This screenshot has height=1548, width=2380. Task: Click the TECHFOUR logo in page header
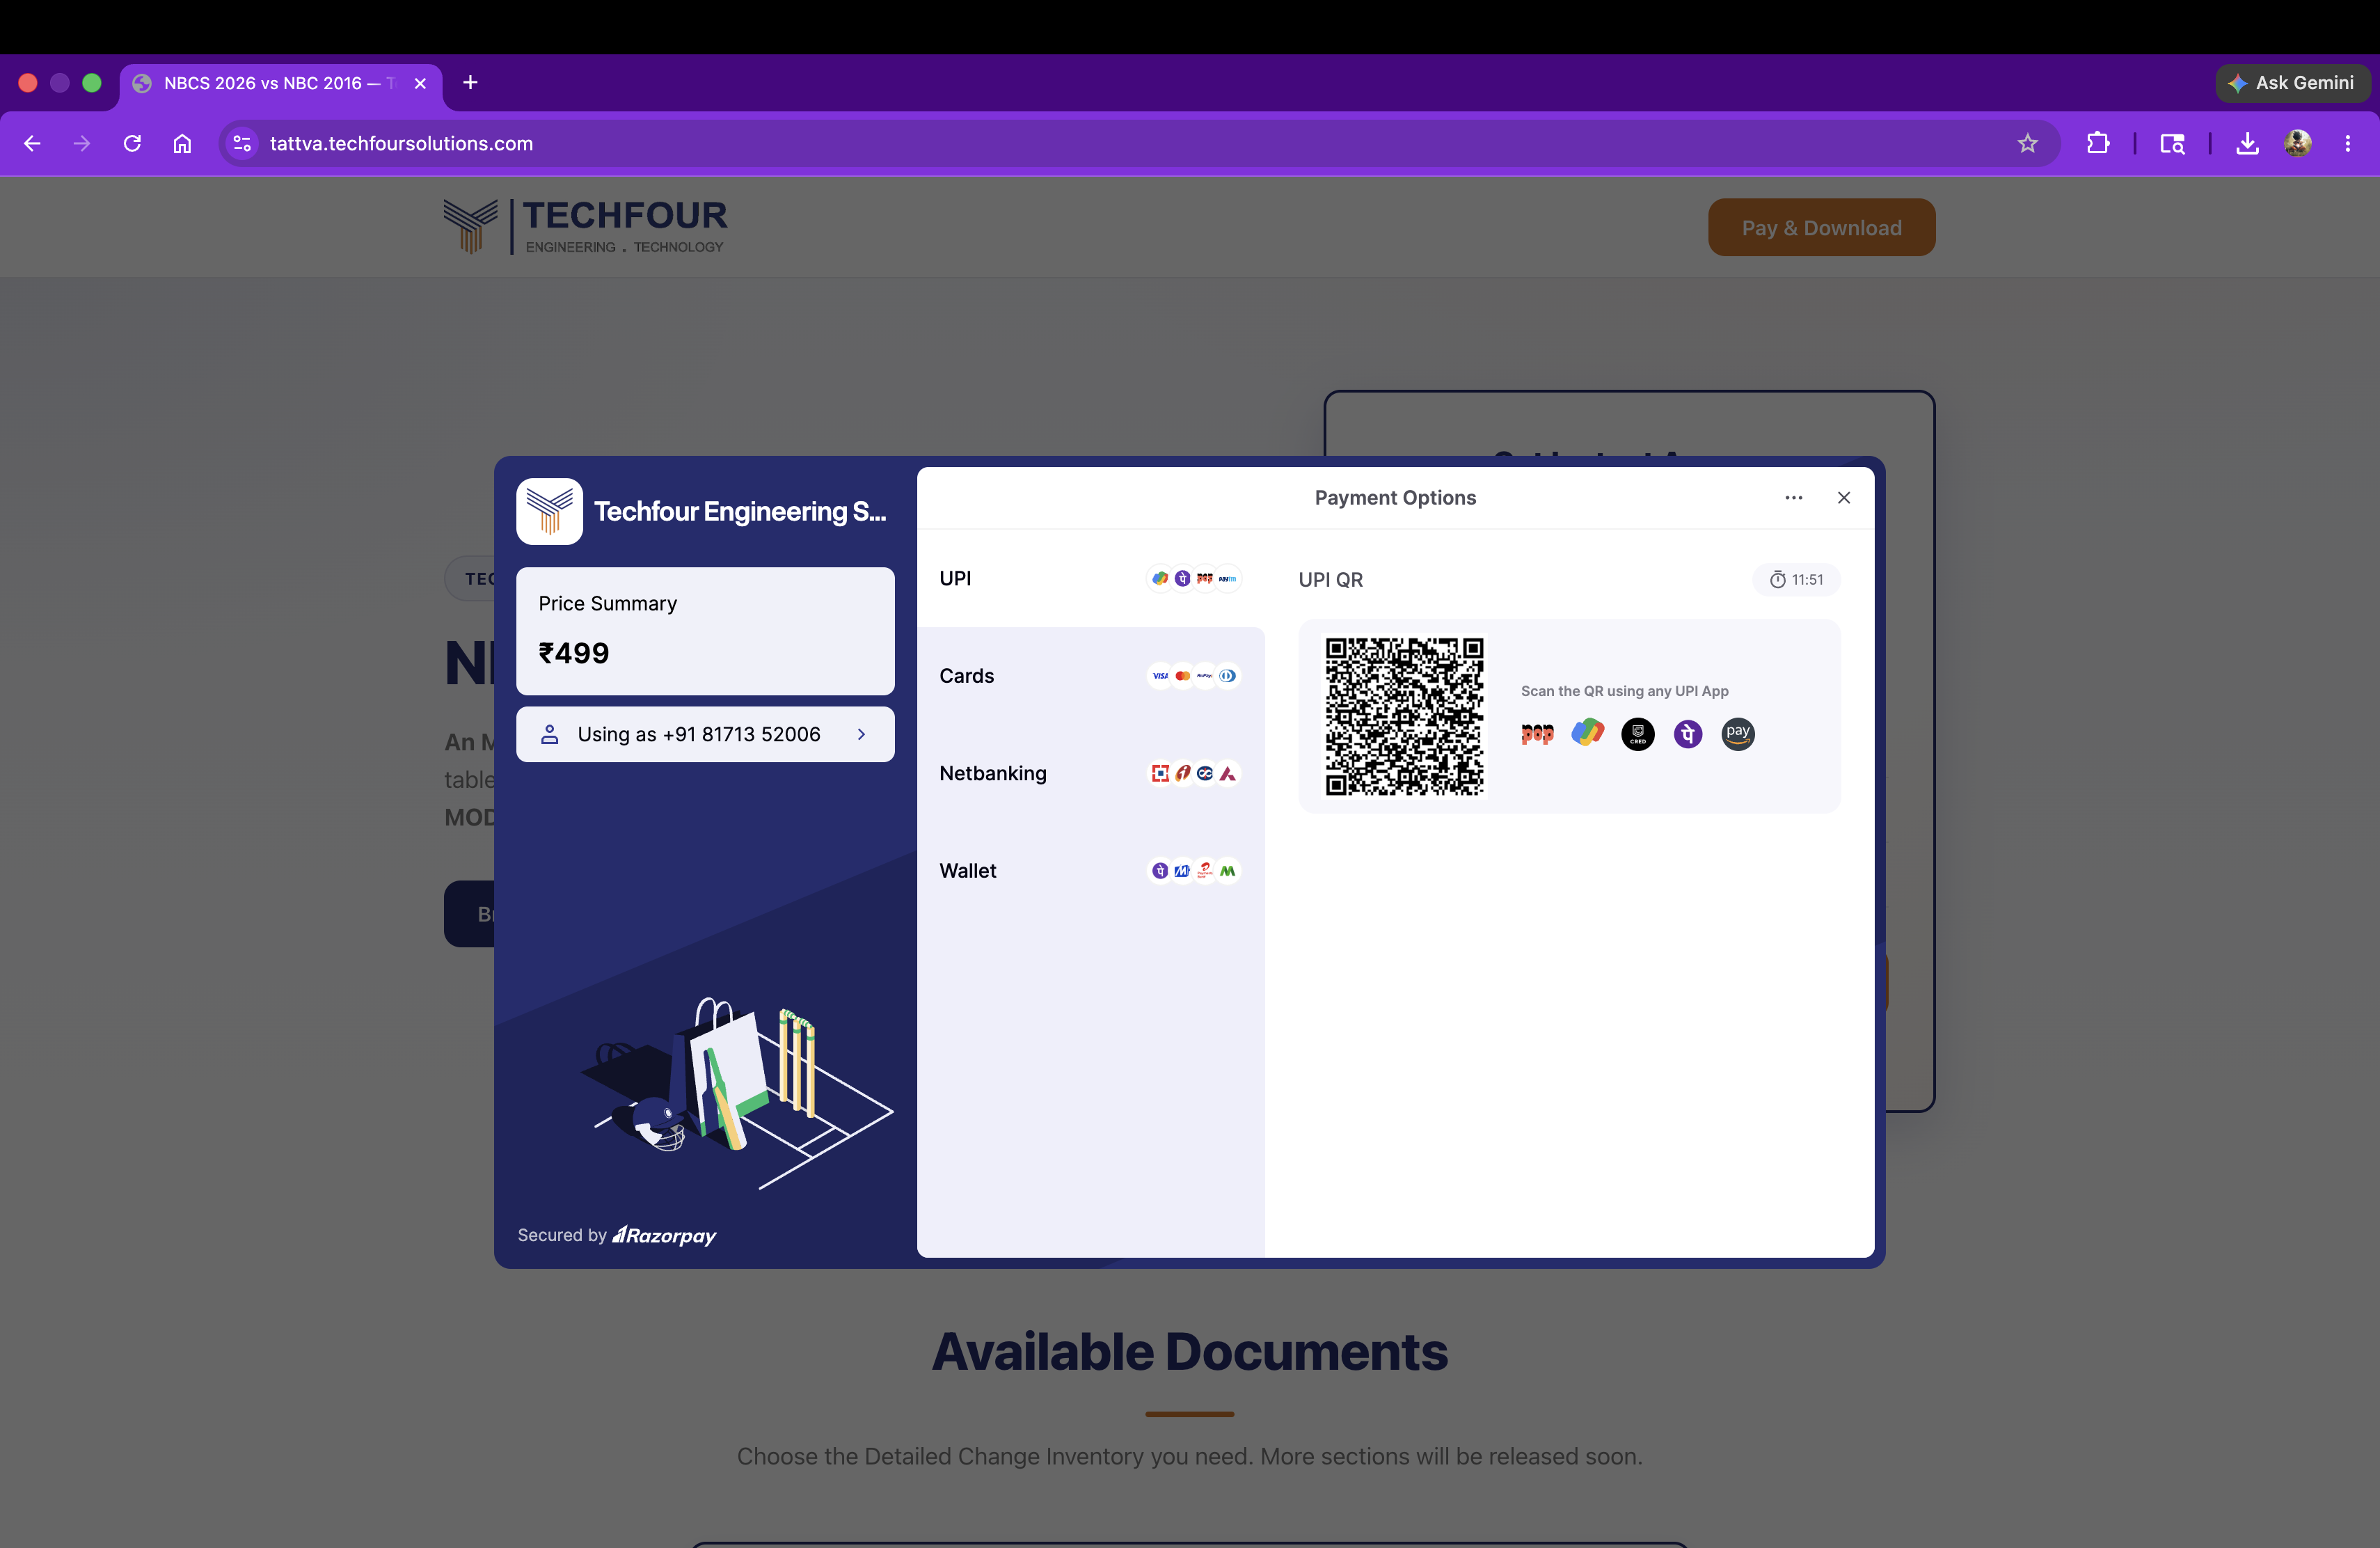point(586,226)
